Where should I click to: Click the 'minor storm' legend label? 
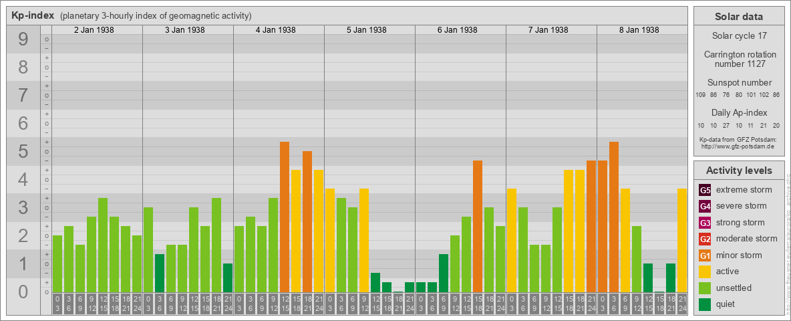click(739, 255)
